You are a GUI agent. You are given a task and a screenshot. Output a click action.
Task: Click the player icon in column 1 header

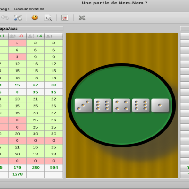49,36
